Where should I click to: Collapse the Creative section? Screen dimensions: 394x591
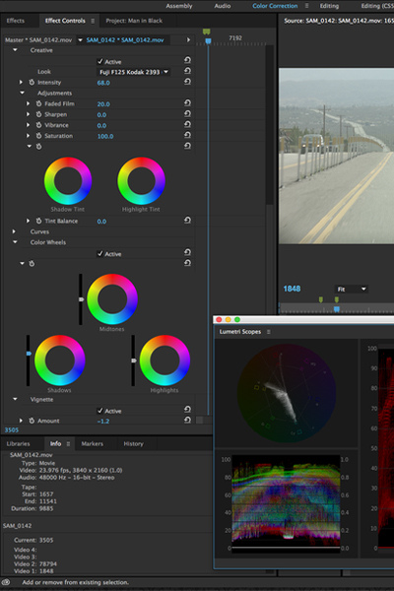tap(15, 50)
